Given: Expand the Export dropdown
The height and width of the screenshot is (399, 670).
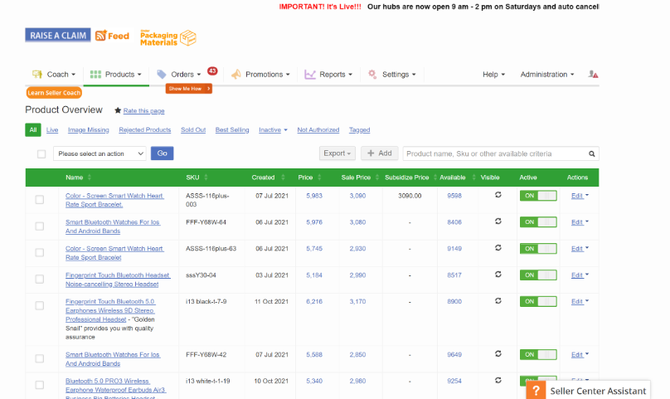Looking at the screenshot, I should tap(337, 153).
